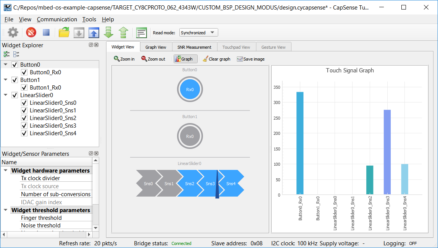The height and width of the screenshot is (248, 438).
Task: Click LinearSlider0_Sns3 bar in graph
Action: (387, 152)
